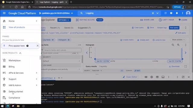Expand the Support submenu arrow

click(x=36, y=79)
